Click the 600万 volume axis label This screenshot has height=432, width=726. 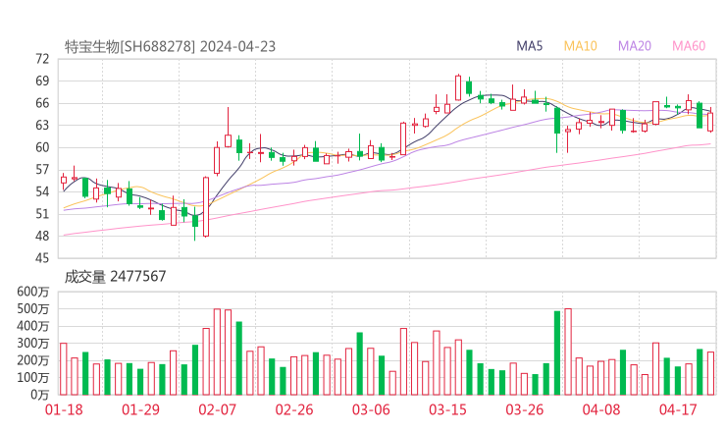(x=33, y=292)
